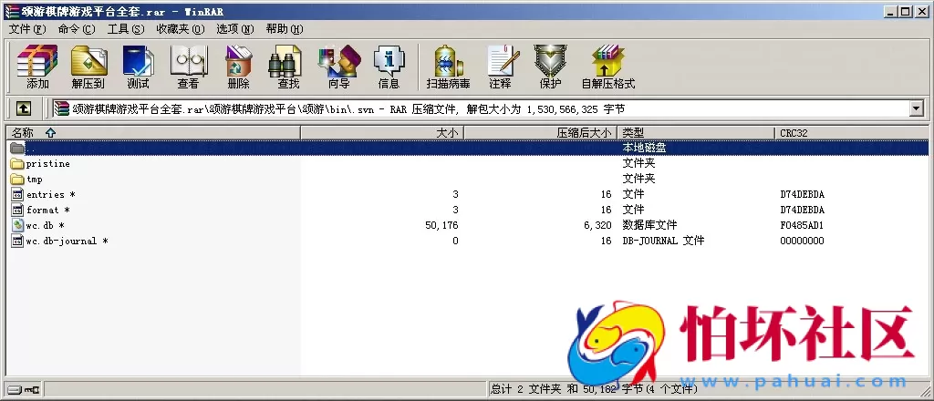Click the type "DB-JOURNAL 文件"
This screenshot has height=401, width=934.
coord(663,241)
